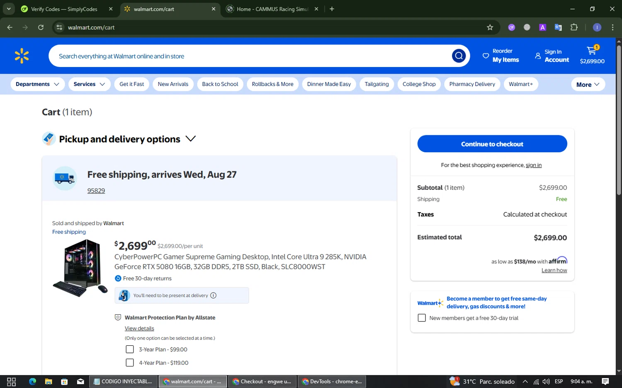The image size is (622, 388).
Task: Open the New Arrivals menu pill
Action: tap(173, 84)
